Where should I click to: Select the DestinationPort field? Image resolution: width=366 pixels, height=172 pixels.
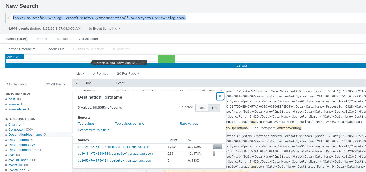[20, 150]
